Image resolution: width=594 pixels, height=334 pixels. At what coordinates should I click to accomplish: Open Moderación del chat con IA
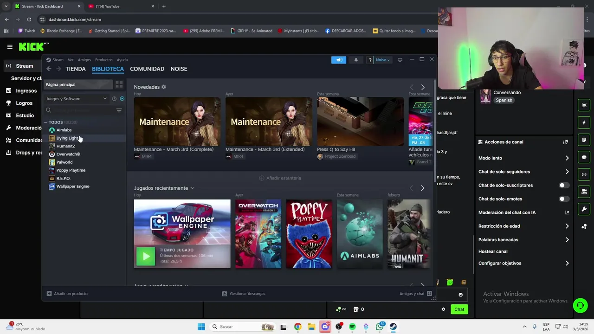point(523,212)
